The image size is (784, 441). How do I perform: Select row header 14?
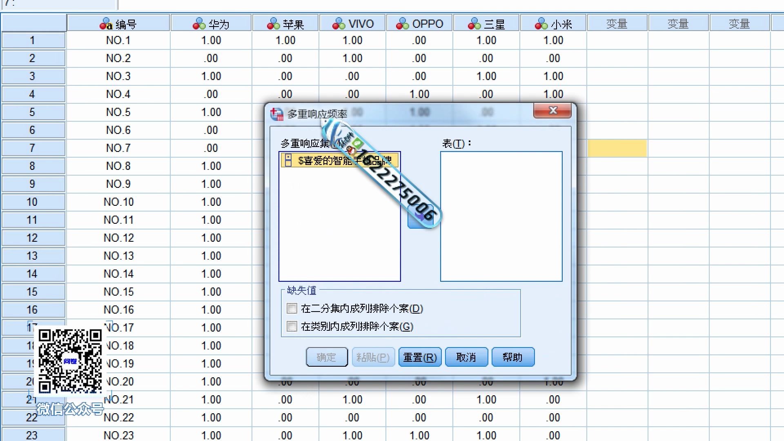pyautogui.click(x=33, y=274)
